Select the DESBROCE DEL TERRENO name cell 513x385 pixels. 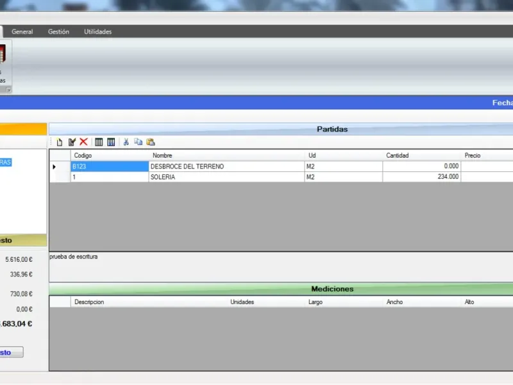pyautogui.click(x=227, y=166)
